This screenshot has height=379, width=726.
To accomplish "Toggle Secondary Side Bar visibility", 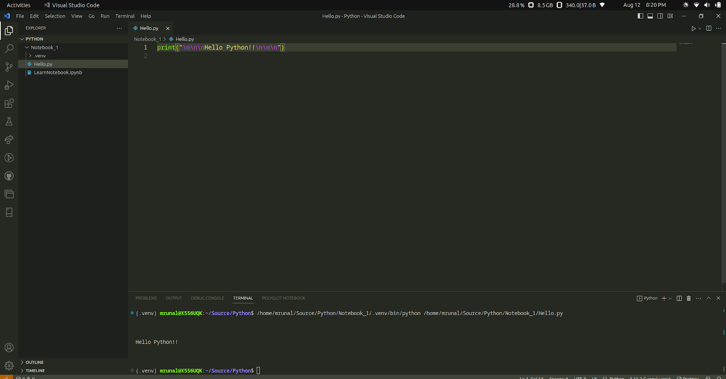I will [660, 16].
